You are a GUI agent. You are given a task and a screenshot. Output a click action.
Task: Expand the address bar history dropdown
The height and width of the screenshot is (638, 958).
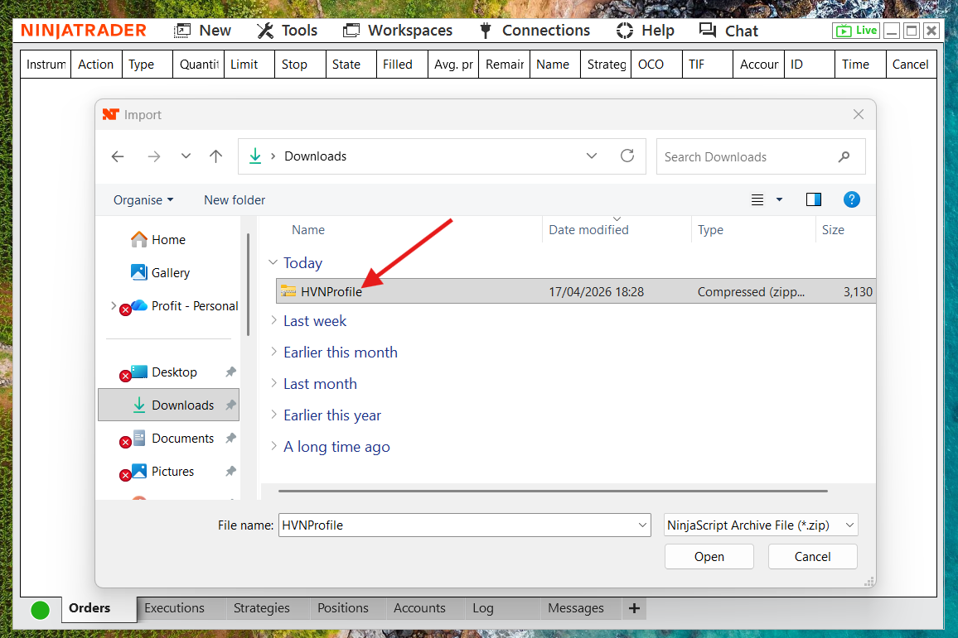(592, 156)
